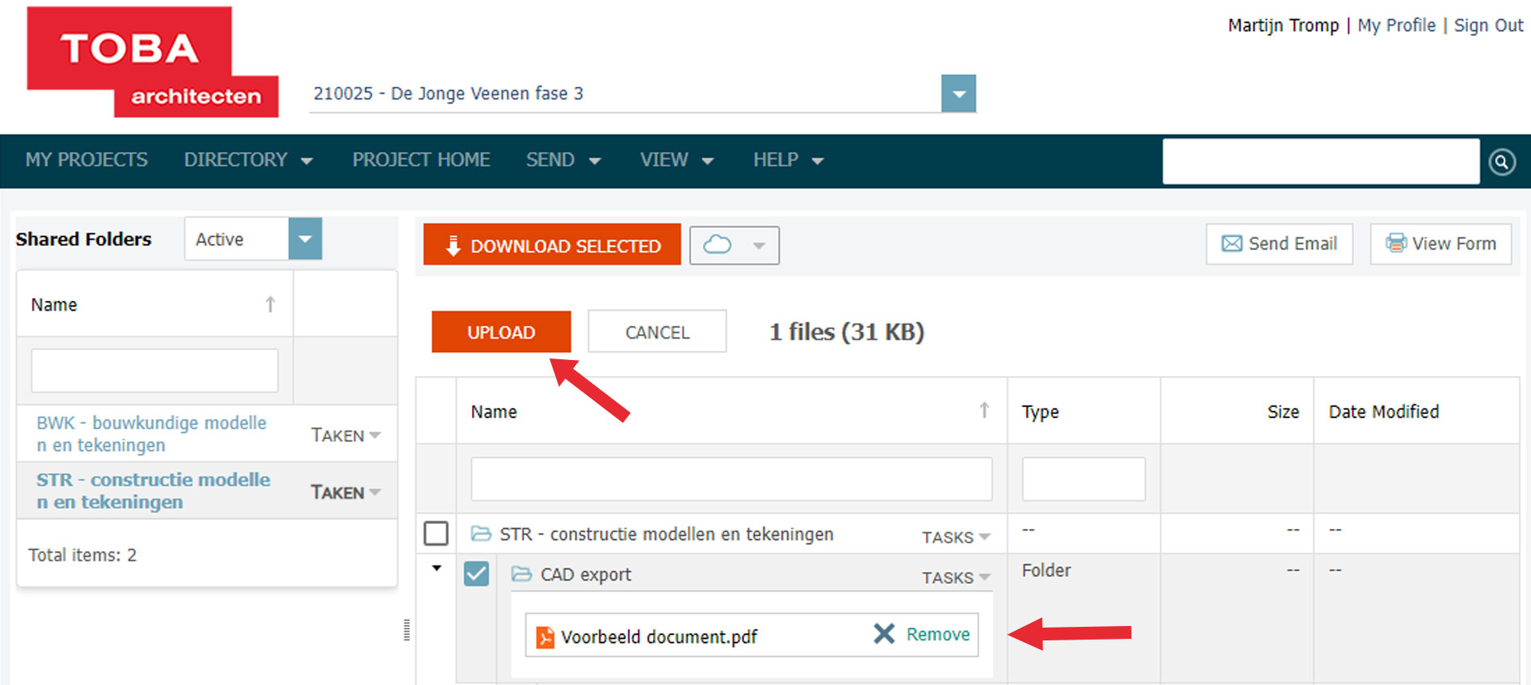Open Taken dropdown for BWK folder
The image size is (1531, 685).
click(346, 435)
